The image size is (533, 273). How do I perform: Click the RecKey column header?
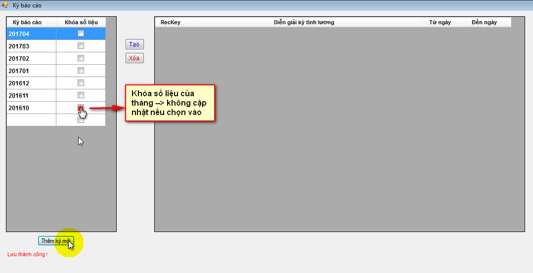(175, 22)
